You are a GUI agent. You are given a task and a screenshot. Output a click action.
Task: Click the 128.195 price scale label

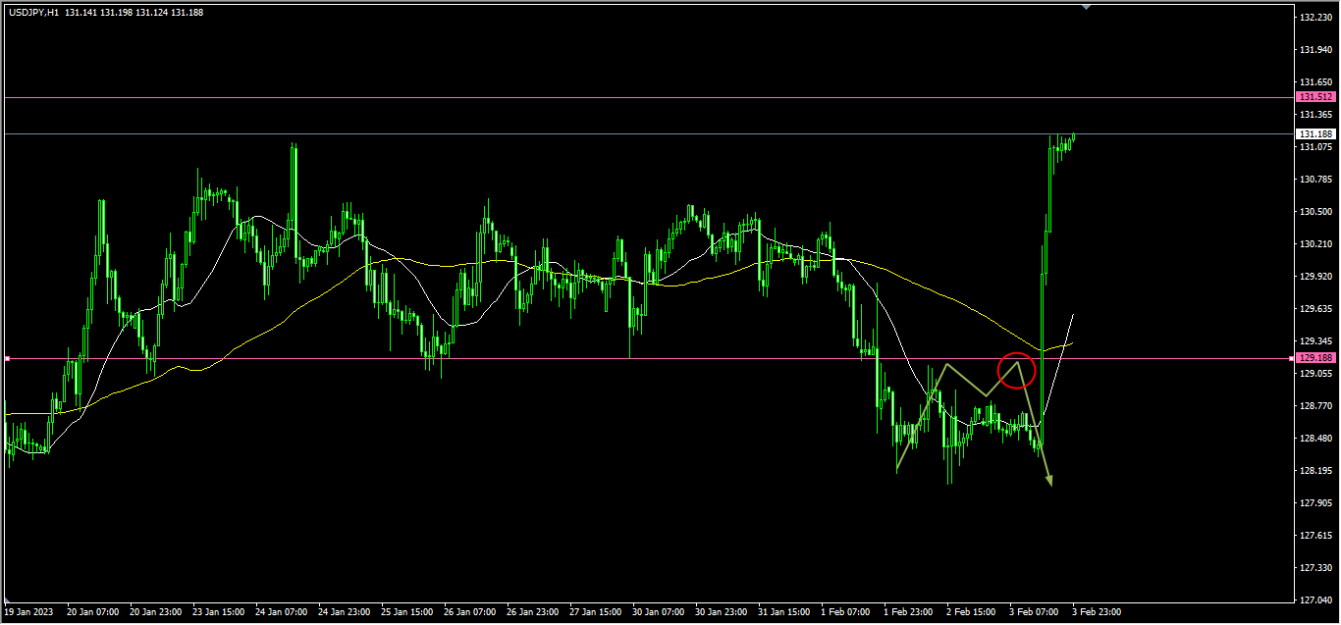coord(1315,471)
